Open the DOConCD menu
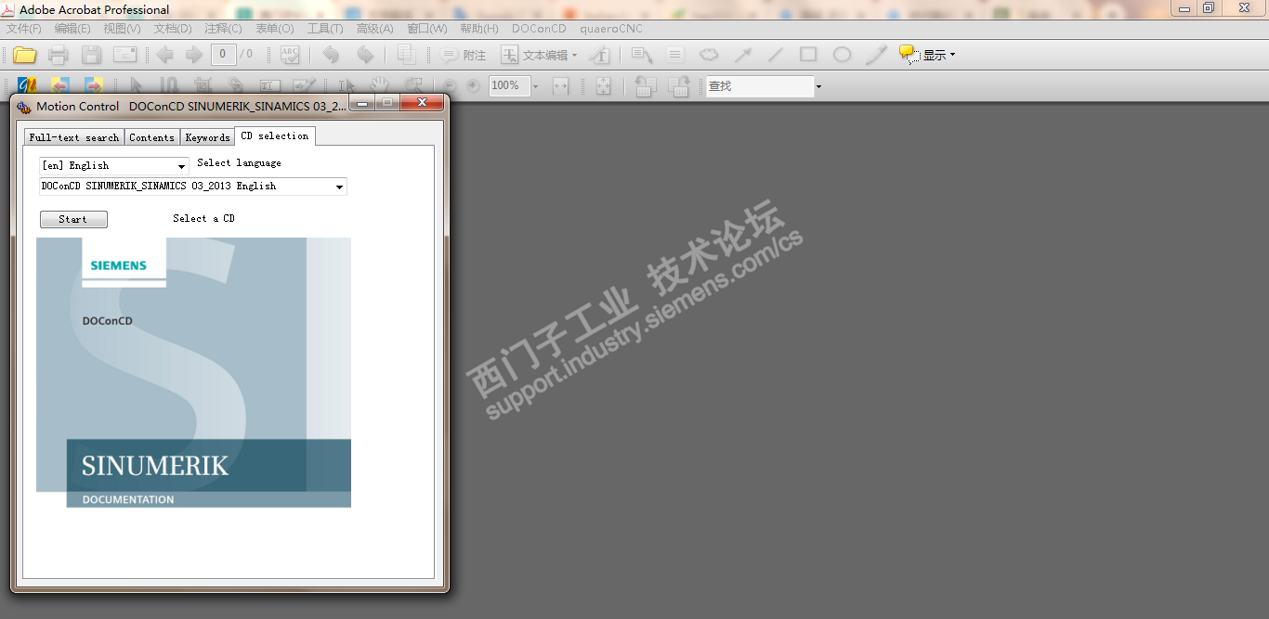Image resolution: width=1269 pixels, height=619 pixels. [x=539, y=29]
